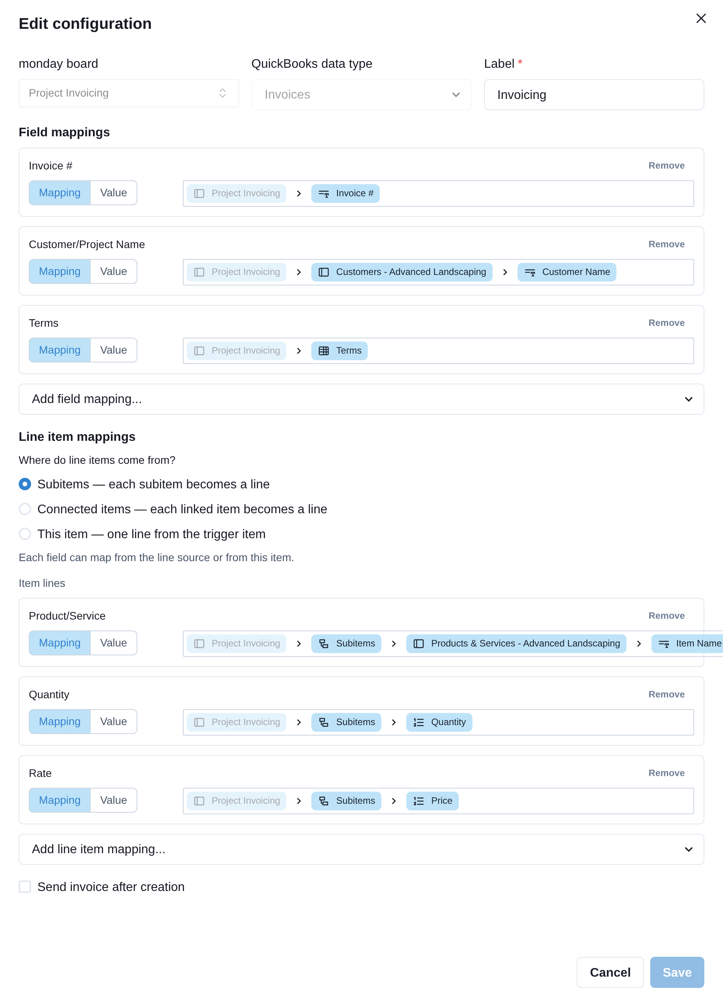Edit the Label input field
Viewport: 723px width, 1000px height.
[x=593, y=94]
